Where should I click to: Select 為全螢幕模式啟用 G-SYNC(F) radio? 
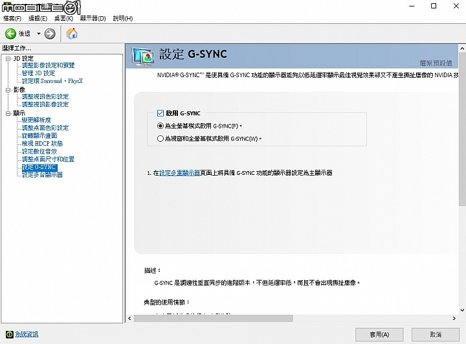pos(161,126)
